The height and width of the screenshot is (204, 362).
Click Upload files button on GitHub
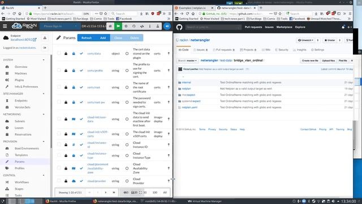coord(328,61)
